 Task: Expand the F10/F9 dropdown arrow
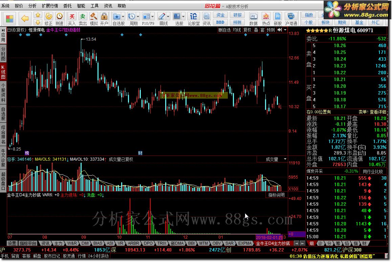[152, 17]
